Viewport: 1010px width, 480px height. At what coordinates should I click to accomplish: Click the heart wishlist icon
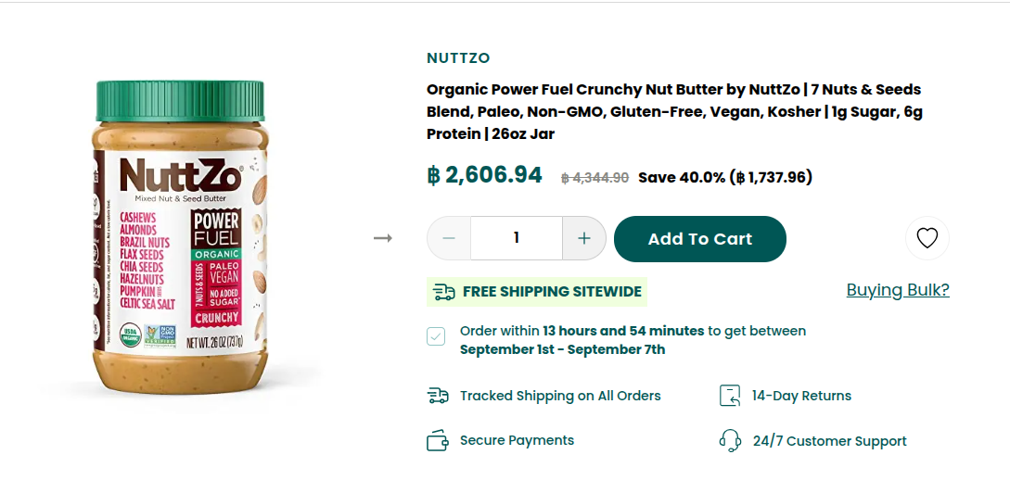point(927,238)
